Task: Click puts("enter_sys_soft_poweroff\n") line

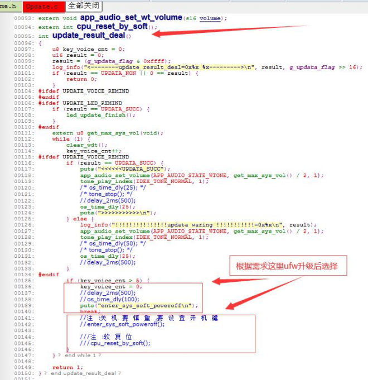Action: [x=139, y=306]
